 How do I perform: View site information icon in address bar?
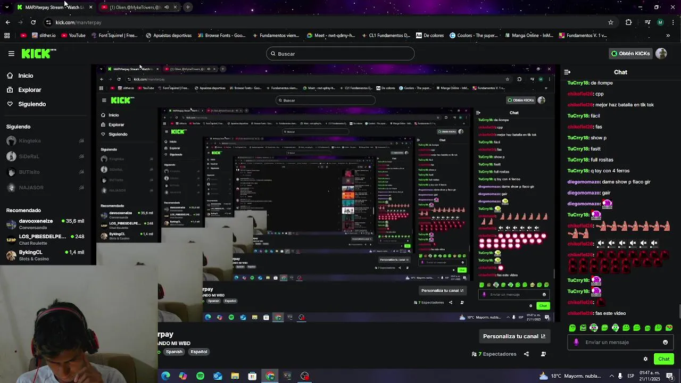(x=48, y=22)
